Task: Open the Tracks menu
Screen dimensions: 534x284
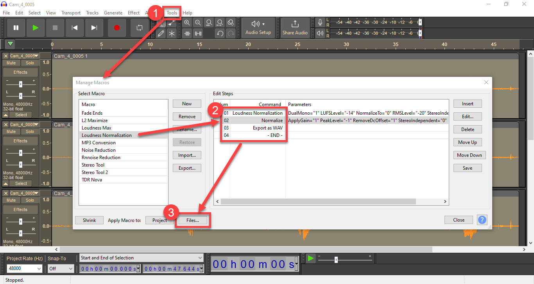Action: (x=92, y=13)
